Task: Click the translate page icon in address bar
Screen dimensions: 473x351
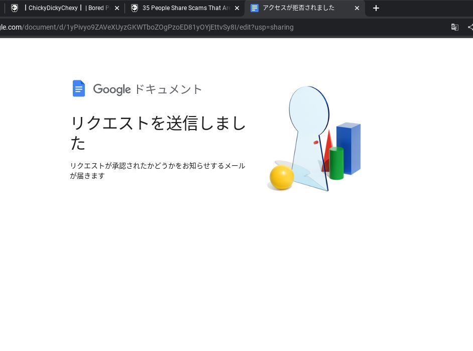Action: point(454,27)
